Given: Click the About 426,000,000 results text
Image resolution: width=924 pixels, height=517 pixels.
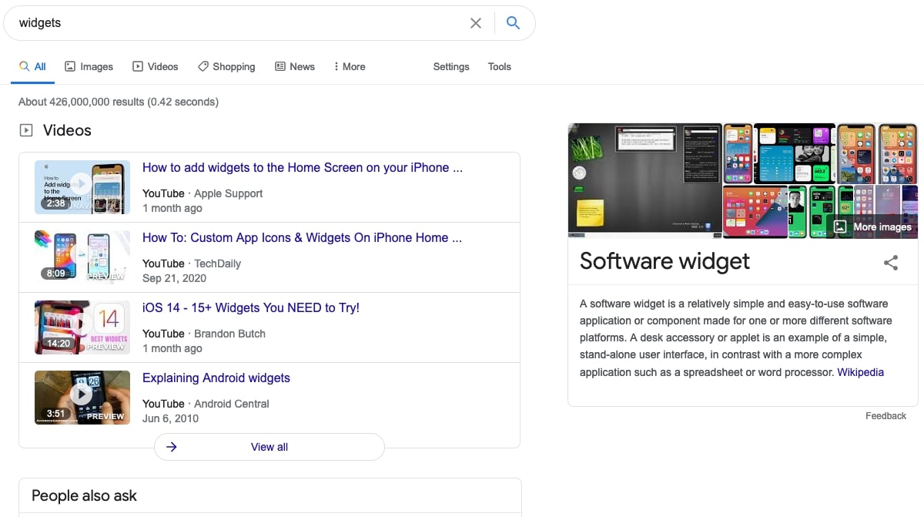Looking at the screenshot, I should [119, 102].
